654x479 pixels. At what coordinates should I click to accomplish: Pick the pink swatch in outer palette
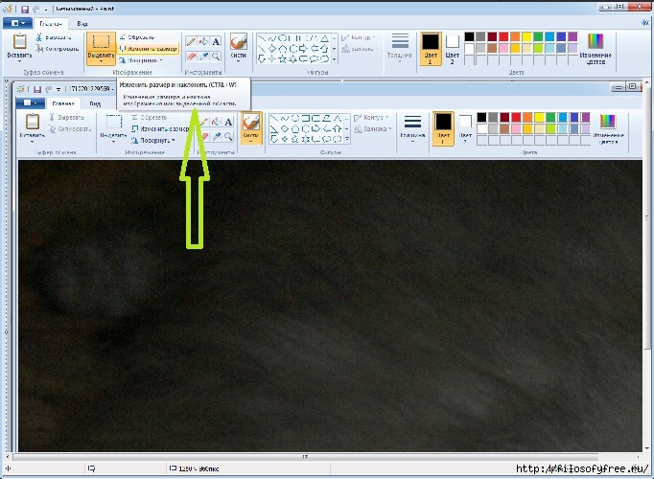pos(503,48)
